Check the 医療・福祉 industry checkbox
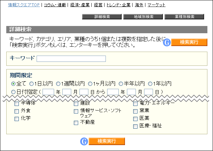This screenshot has height=151, width=213. click(135, 126)
